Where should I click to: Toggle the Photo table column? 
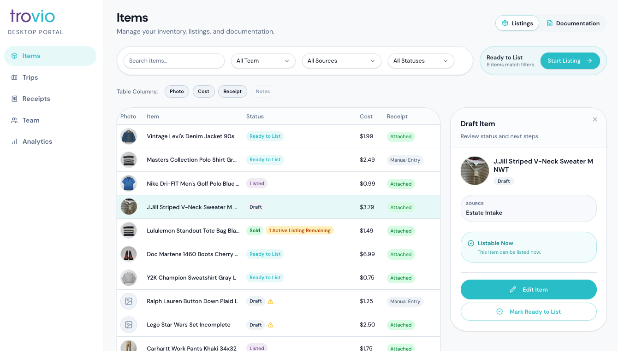[177, 91]
